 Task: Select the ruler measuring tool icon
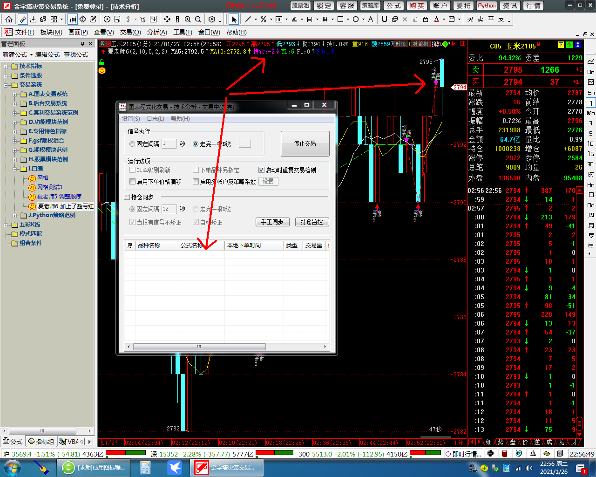(23, 19)
